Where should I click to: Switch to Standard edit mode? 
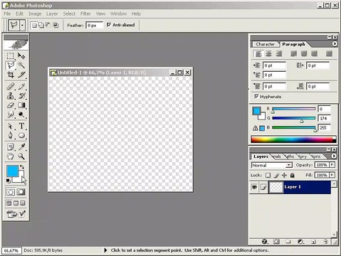[11, 192]
